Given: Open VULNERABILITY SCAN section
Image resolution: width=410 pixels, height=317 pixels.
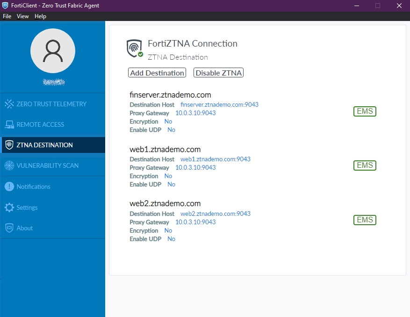Looking at the screenshot, I should (x=52, y=165).
